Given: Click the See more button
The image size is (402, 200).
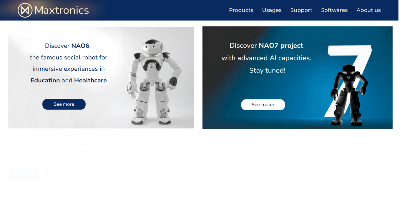Looking at the screenshot, I should coord(64,104).
